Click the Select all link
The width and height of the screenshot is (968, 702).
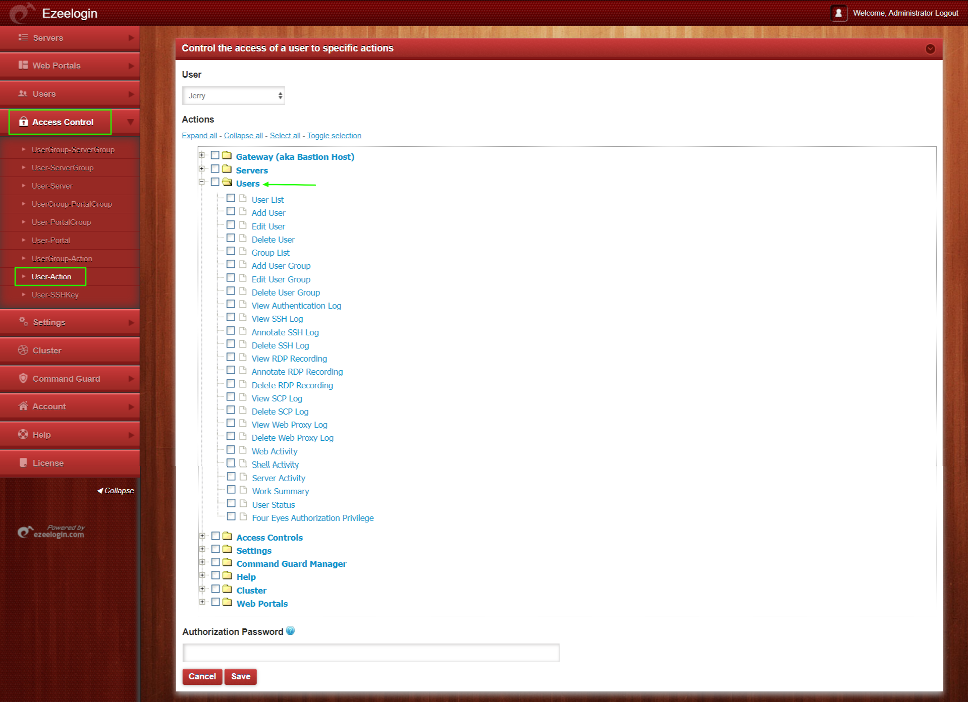(x=285, y=136)
